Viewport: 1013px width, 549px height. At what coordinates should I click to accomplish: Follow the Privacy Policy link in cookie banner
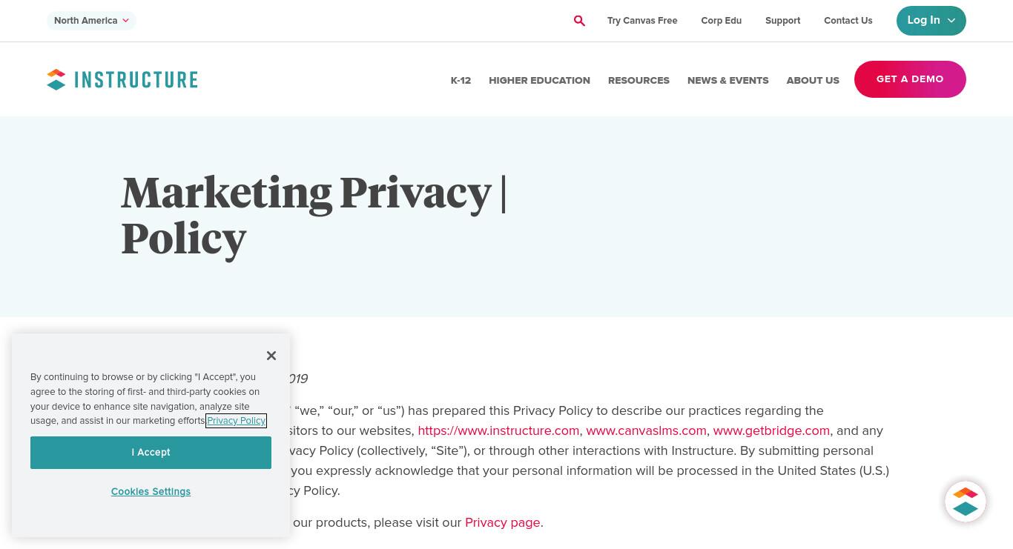pyautogui.click(x=237, y=421)
